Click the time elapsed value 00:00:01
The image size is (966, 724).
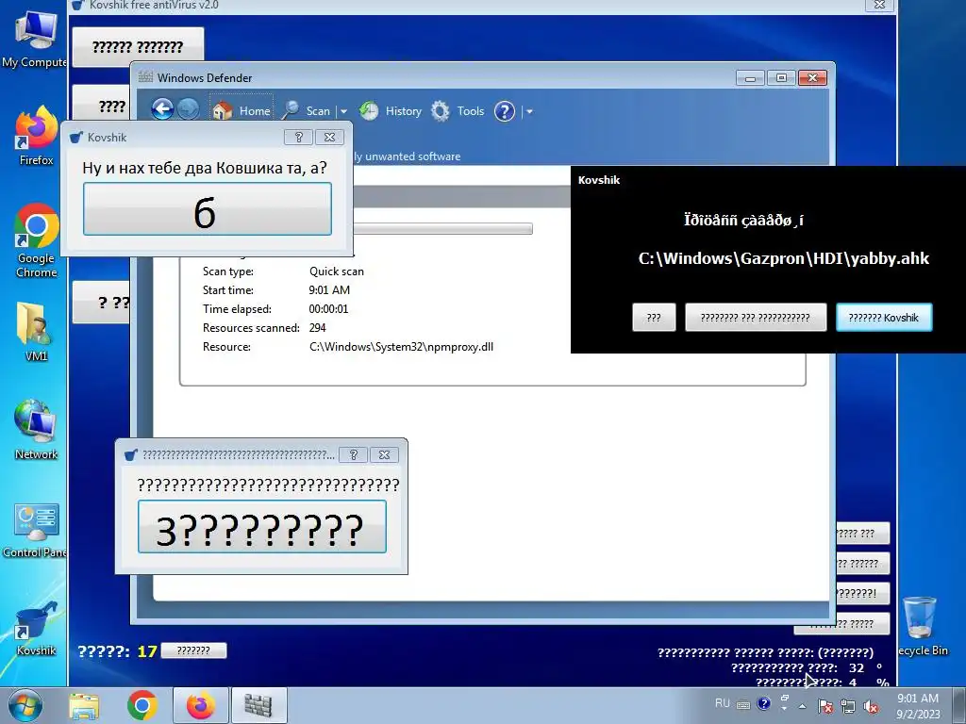pyautogui.click(x=328, y=309)
